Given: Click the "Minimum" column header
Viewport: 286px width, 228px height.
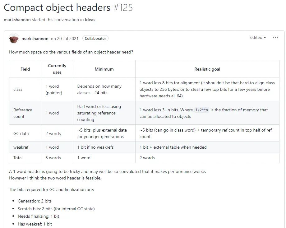Looking at the screenshot, I should (104, 69).
